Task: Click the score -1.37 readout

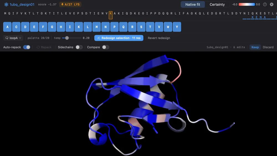Action: (x=47, y=4)
